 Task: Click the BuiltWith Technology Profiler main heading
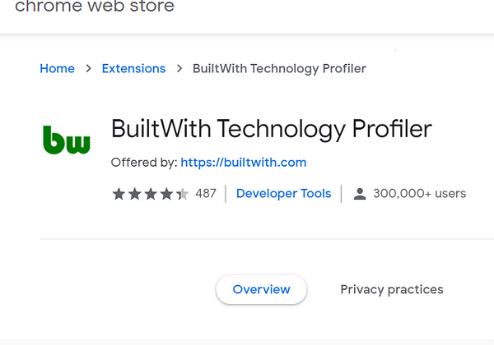(x=271, y=129)
